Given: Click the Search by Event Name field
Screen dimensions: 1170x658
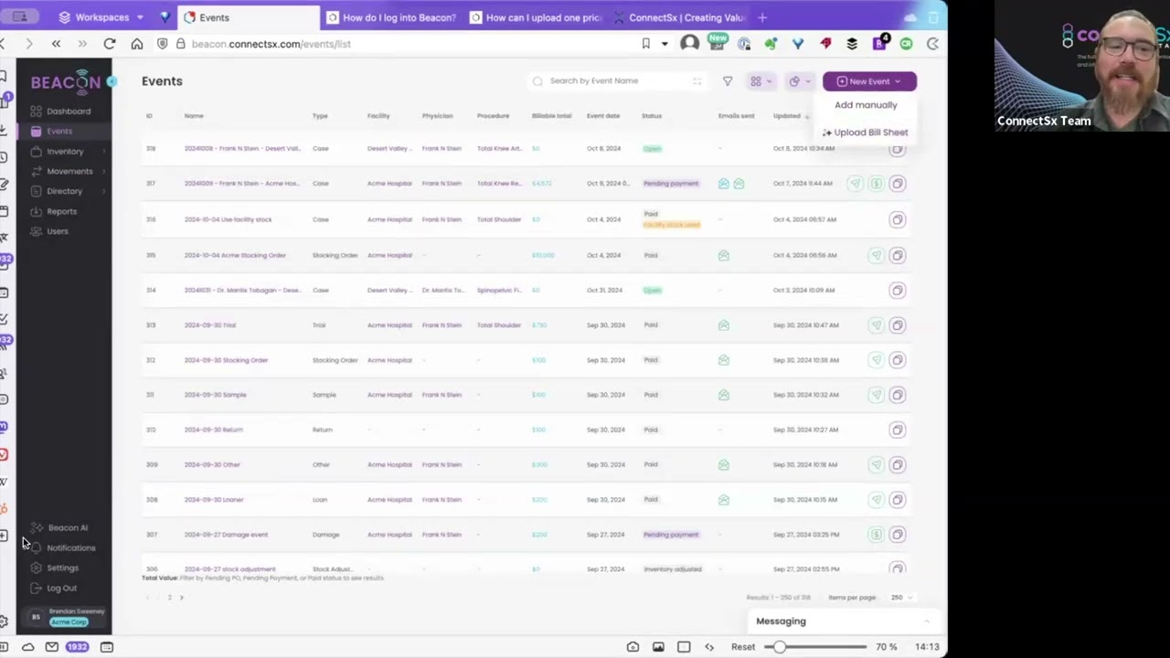Looking at the screenshot, I should pos(618,81).
